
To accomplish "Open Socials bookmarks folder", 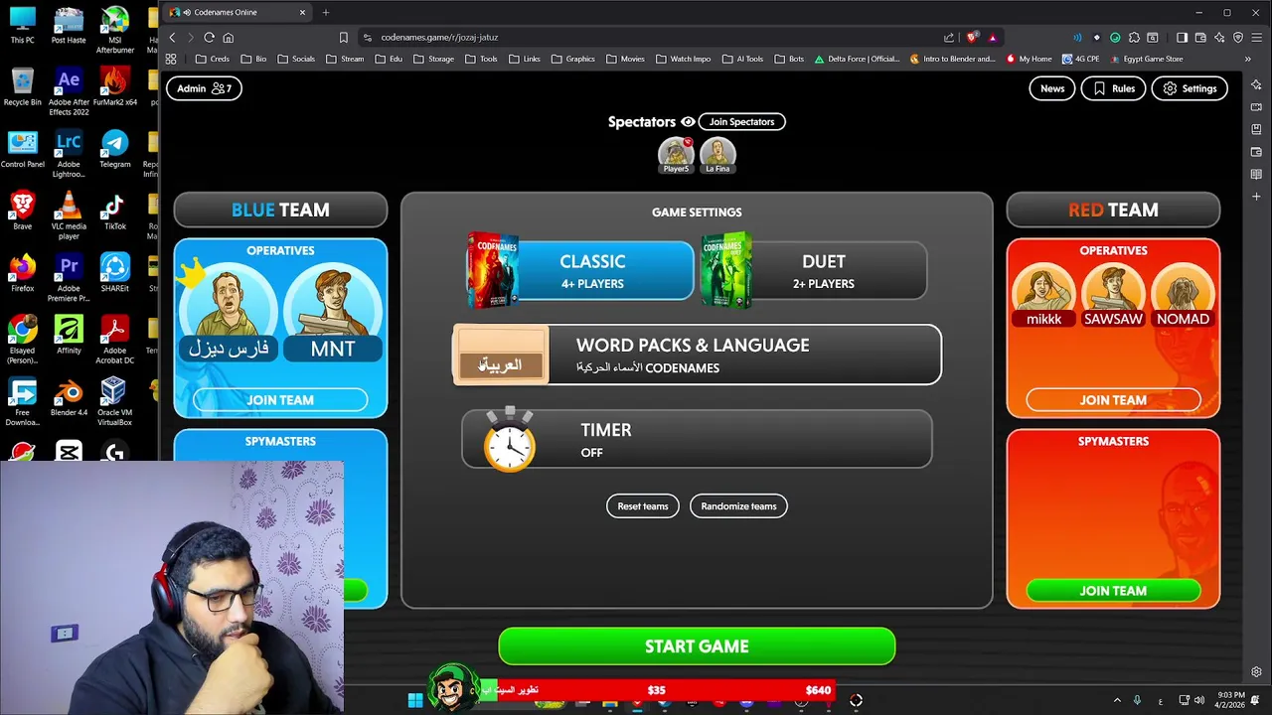I will tap(296, 59).
